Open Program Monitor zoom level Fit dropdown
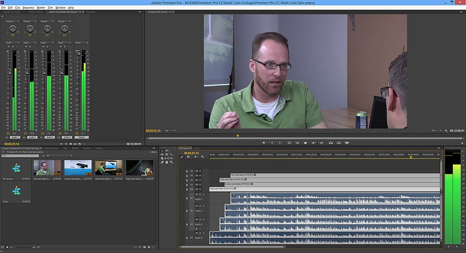The width and height of the screenshot is (466, 253). 170,131
